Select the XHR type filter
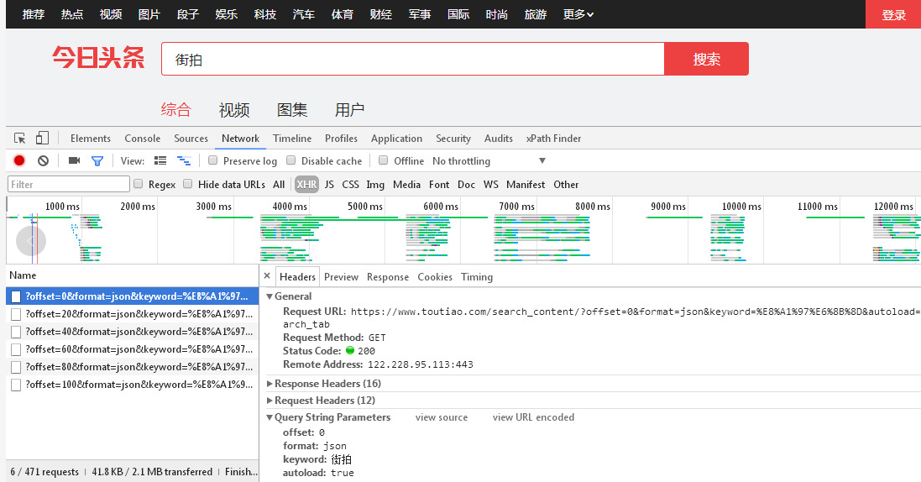This screenshot has width=921, height=482. coord(306,184)
